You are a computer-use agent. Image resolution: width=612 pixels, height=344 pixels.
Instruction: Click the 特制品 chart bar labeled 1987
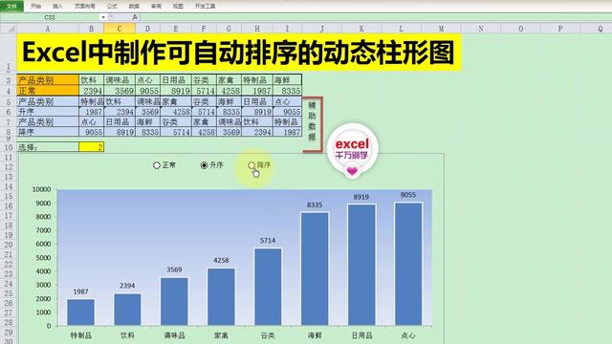click(x=80, y=312)
